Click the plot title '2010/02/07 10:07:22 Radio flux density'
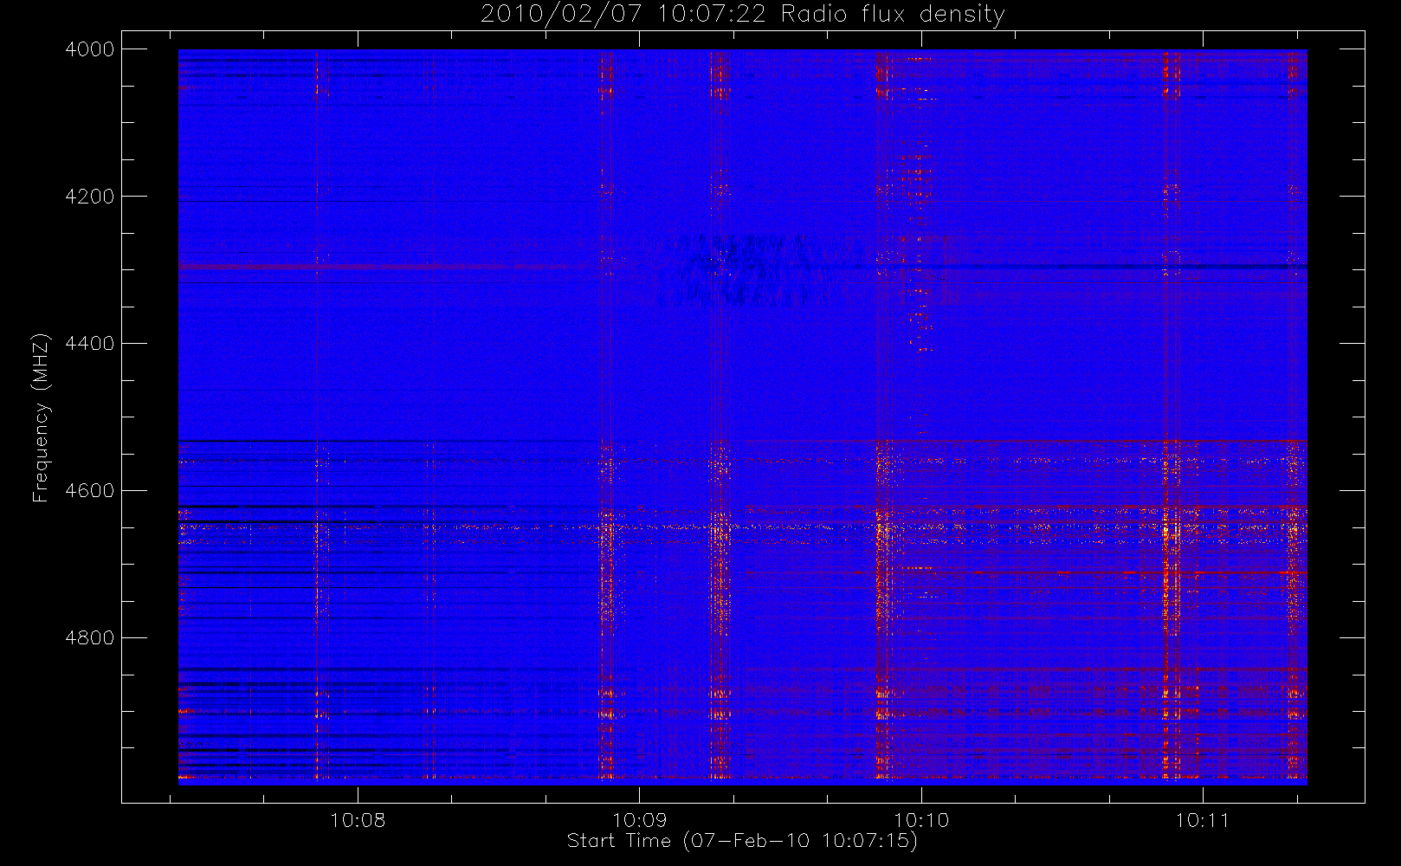This screenshot has height=866, width=1401. click(x=742, y=14)
